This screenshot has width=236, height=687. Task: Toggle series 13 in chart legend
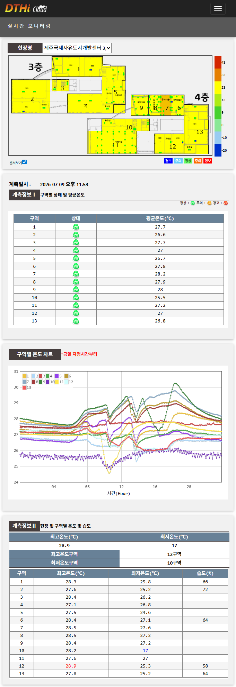24,388
